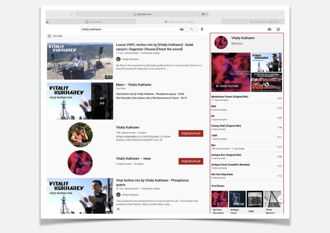330x233 pixels.
Task: Click the Альбомы section heading
Action: [218, 186]
